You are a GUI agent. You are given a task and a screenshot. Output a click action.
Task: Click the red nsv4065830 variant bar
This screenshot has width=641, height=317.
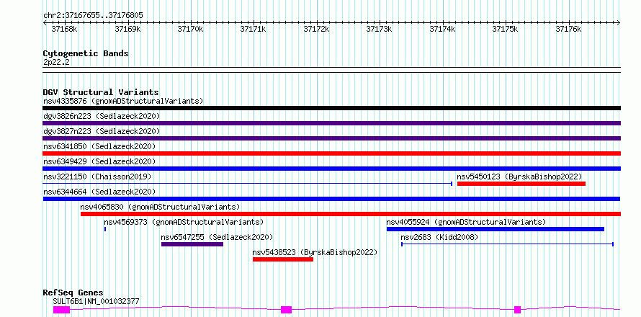point(351,214)
